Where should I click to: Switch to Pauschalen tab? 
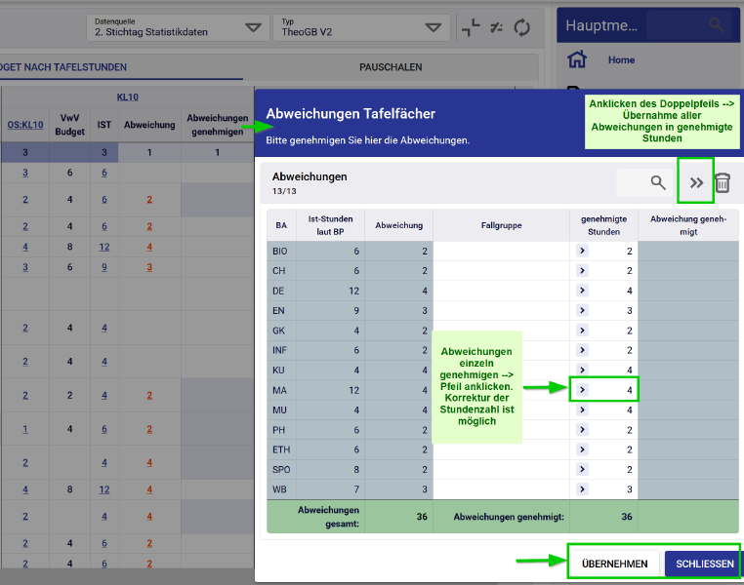pos(391,67)
